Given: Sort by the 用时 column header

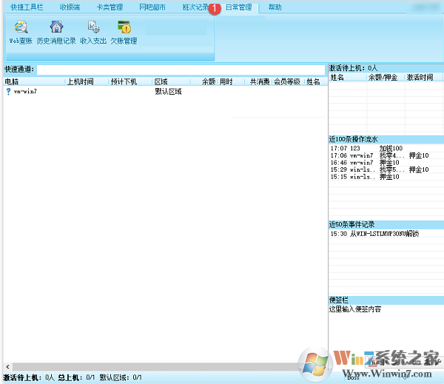Looking at the screenshot, I should tap(231, 82).
